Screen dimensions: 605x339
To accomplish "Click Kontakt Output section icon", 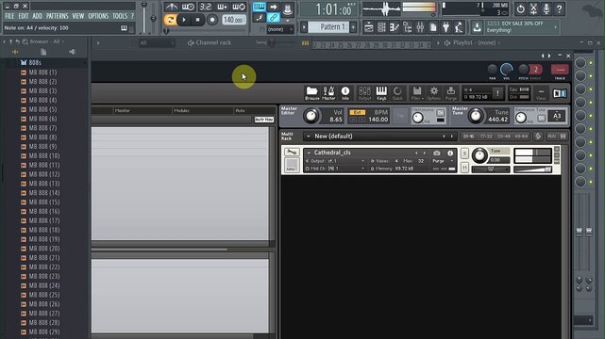I will [364, 93].
